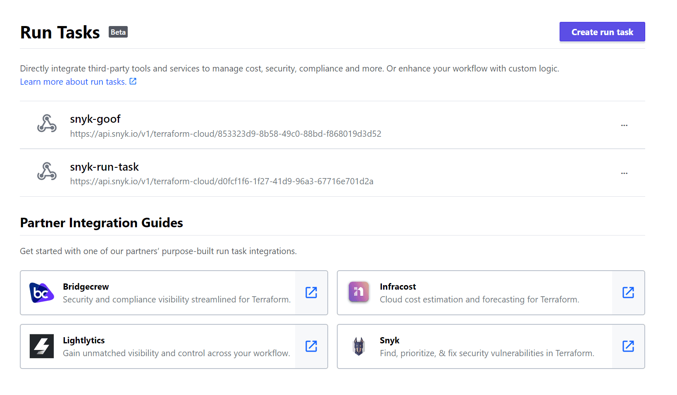Click the Infracost card title
Viewport: 677px width, 395px height.
398,287
